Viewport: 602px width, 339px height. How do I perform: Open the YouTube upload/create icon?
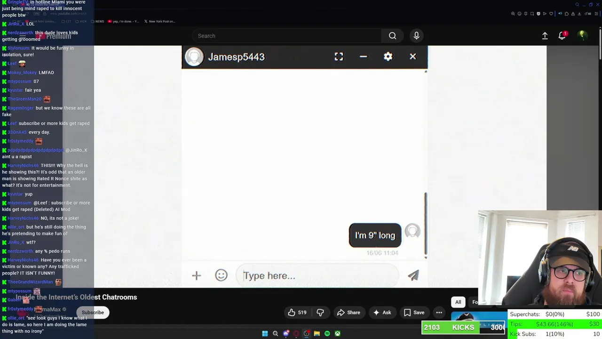click(545, 36)
